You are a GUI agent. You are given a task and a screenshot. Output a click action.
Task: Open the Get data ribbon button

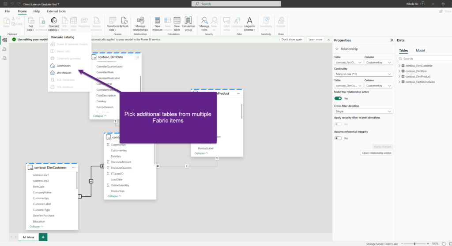[30, 24]
